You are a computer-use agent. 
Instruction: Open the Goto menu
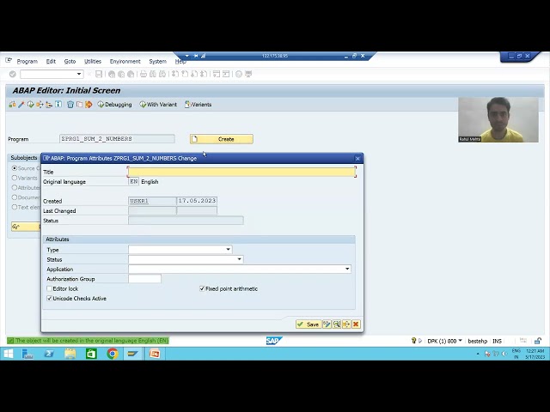70,61
